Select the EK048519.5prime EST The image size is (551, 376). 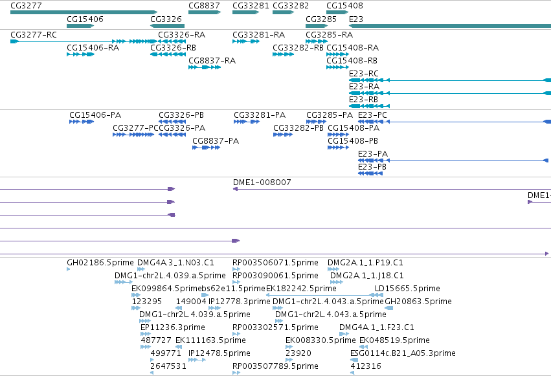363,347
